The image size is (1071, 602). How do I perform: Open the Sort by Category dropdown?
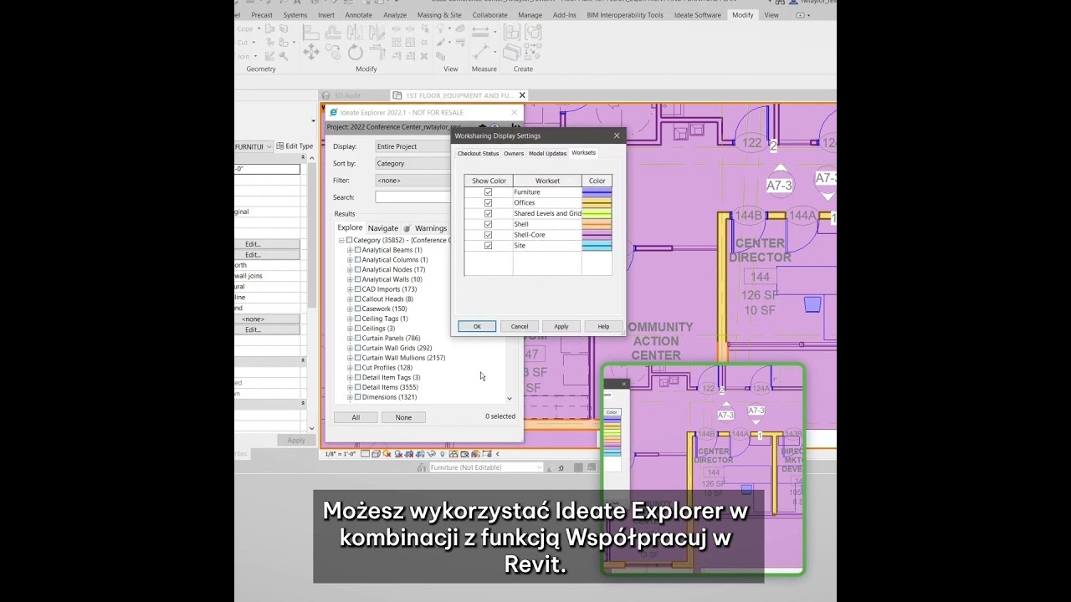click(x=413, y=164)
